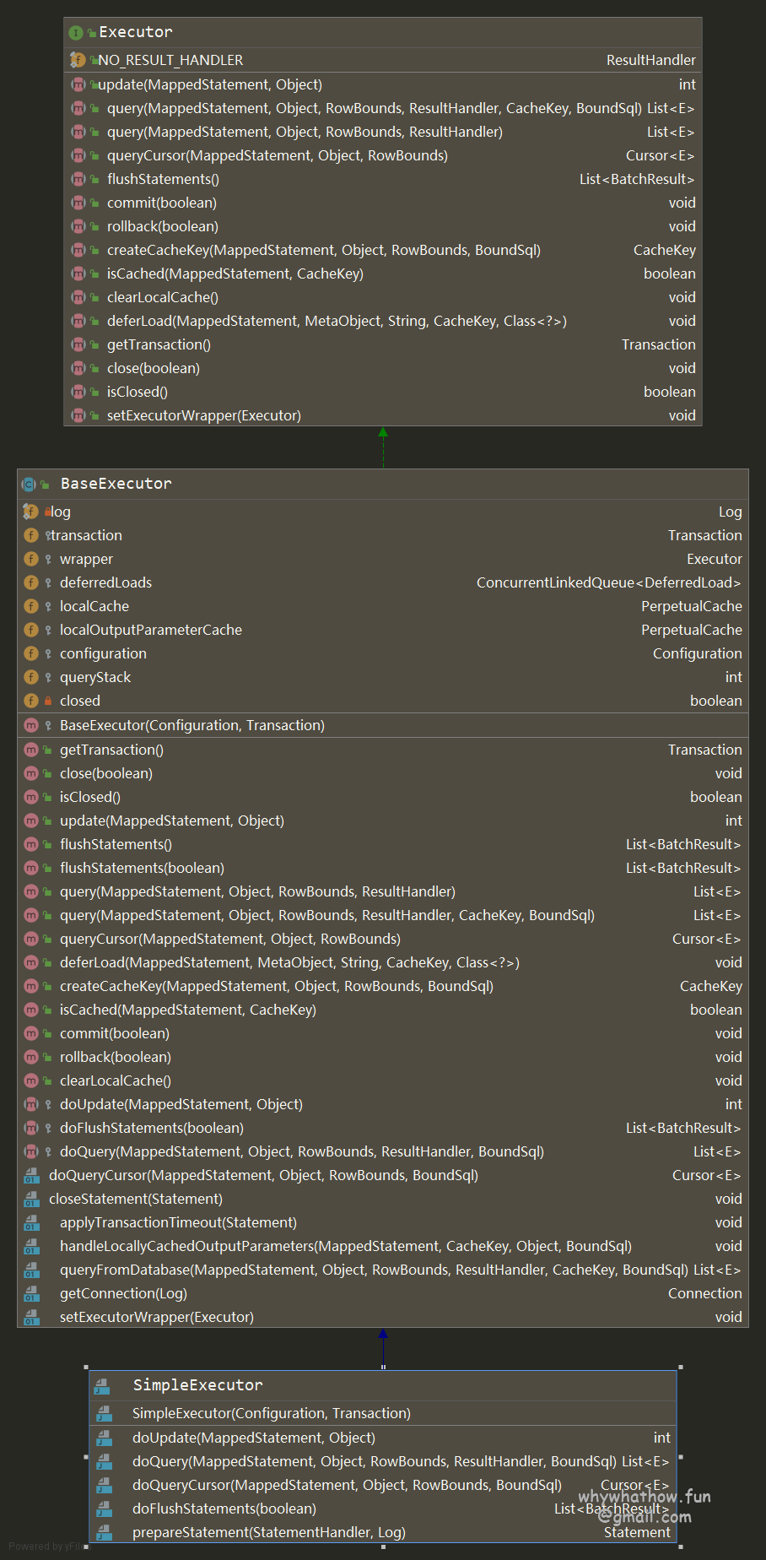
Task: Click the SimpleExecutor class icon in header
Action: click(102, 1386)
